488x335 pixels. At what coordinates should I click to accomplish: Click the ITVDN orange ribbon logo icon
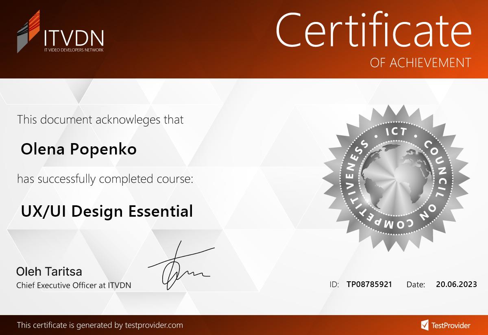(x=28, y=32)
